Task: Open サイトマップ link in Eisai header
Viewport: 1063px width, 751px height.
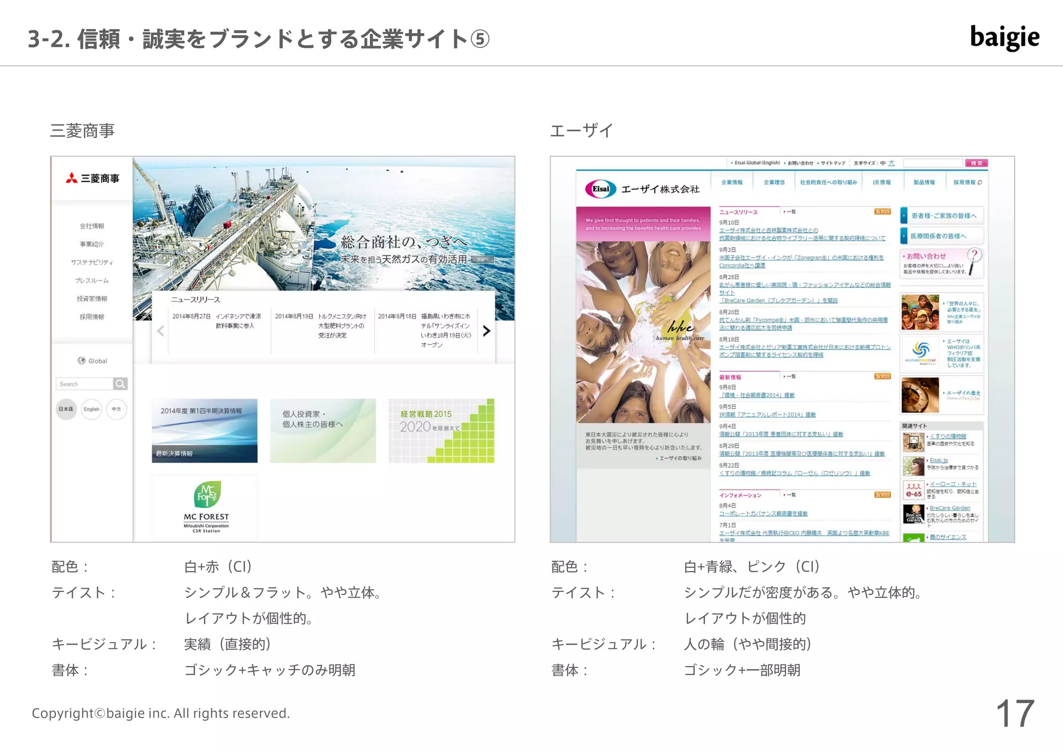Action: click(x=832, y=163)
